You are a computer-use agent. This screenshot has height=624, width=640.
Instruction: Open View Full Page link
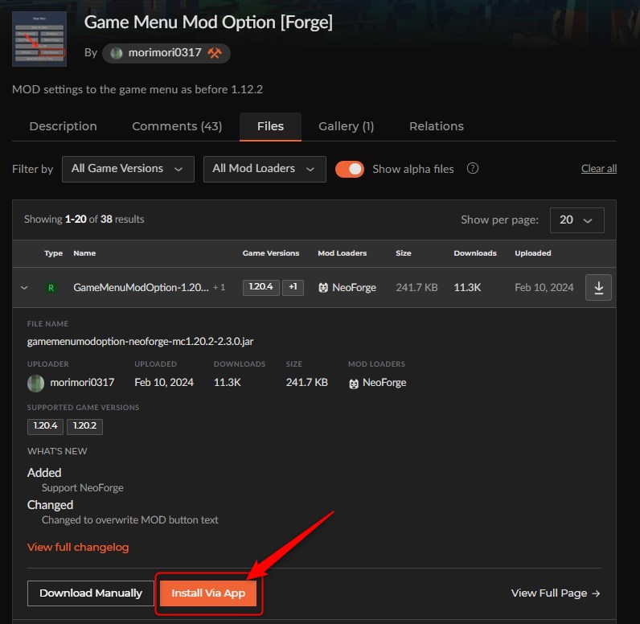click(x=556, y=593)
